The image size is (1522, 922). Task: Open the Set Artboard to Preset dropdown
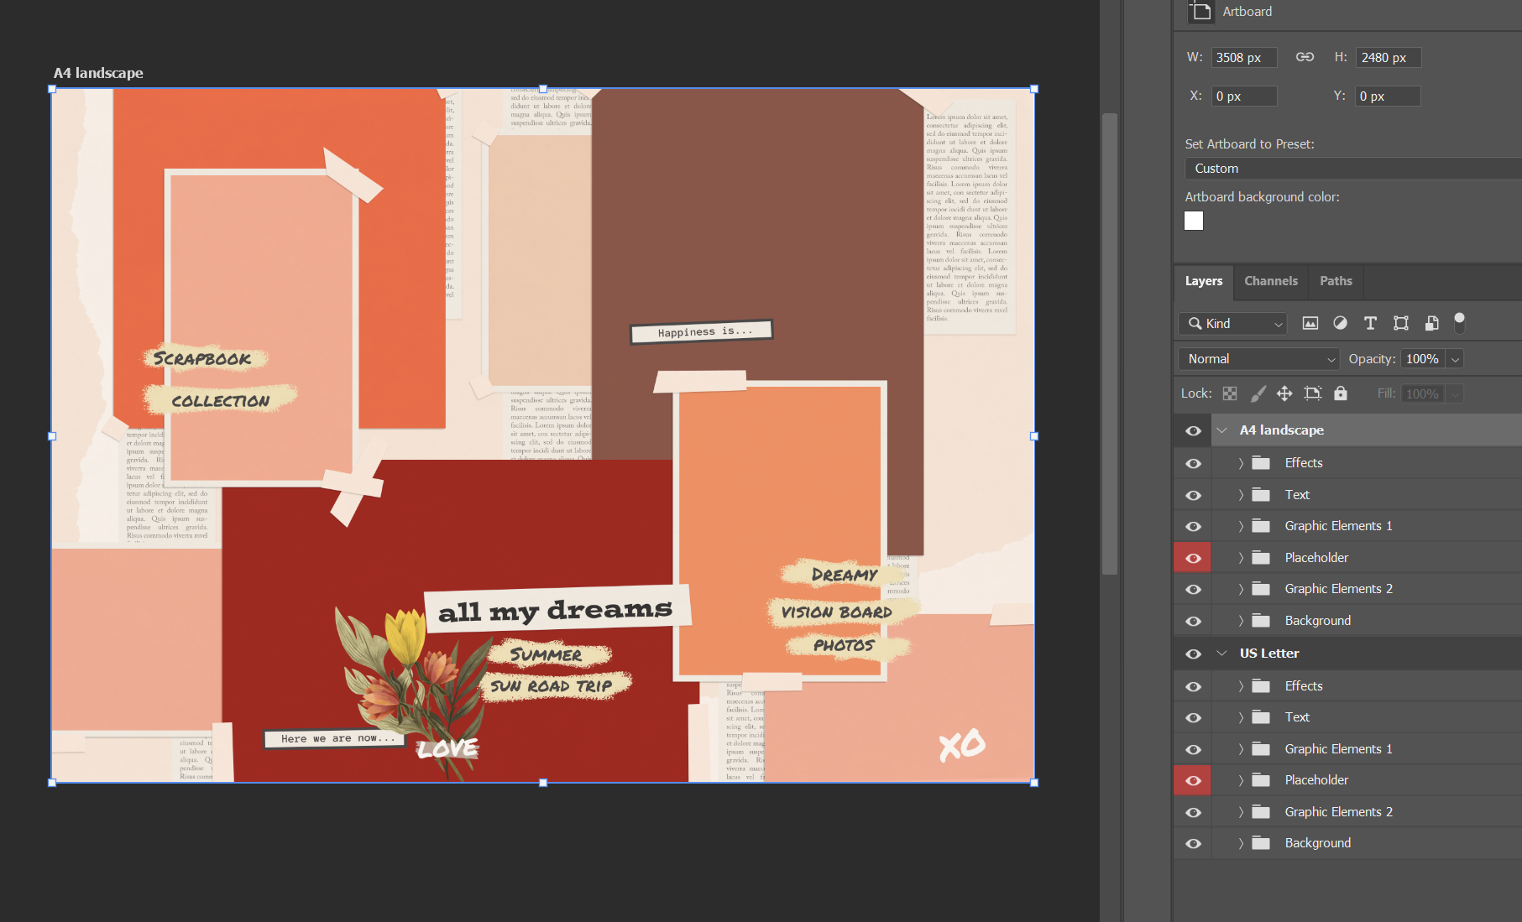[x=1353, y=168]
